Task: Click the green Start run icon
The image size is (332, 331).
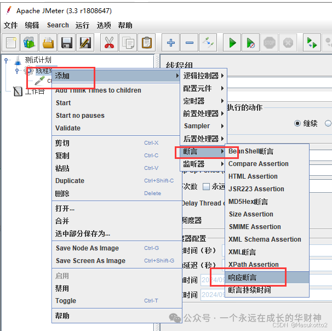Action: coord(232,42)
